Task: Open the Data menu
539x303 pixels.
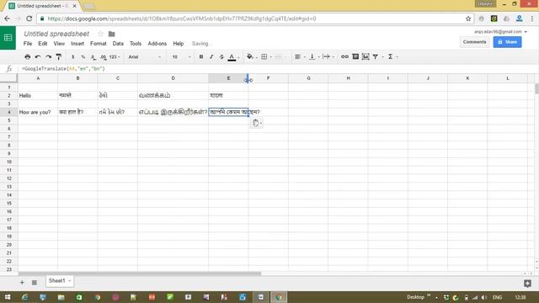Action: 118,44
